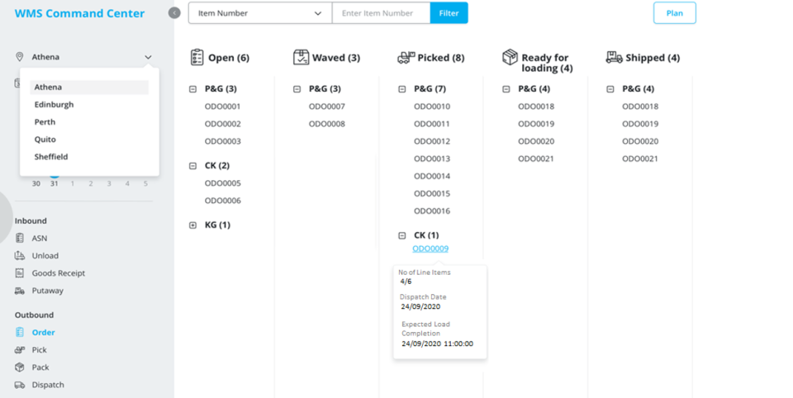This screenshot has width=793, height=398.
Task: Collapse P&G (3) group under Waved
Action: [x=297, y=89]
